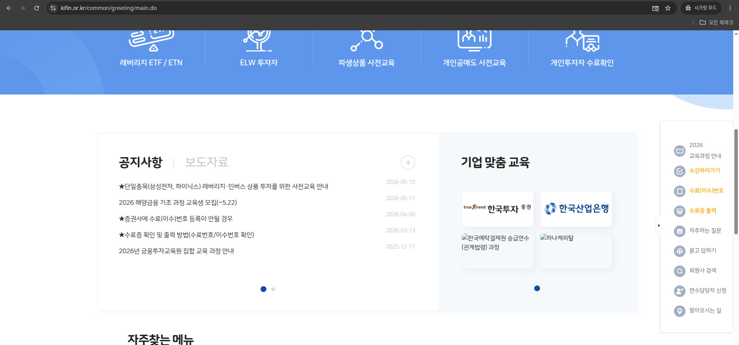This screenshot has height=345, width=739.
Task: Bookmark this page with the star icon
Action: pyautogui.click(x=668, y=8)
